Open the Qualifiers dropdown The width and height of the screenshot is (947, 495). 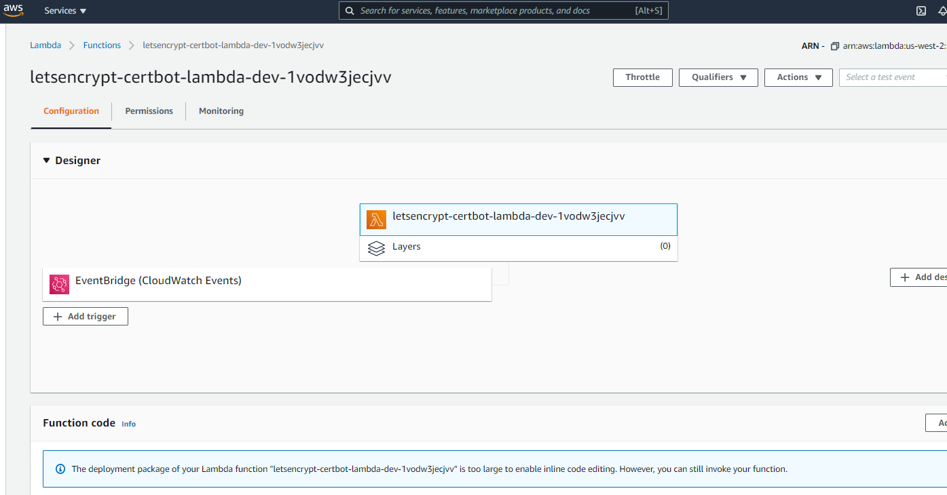pos(718,77)
